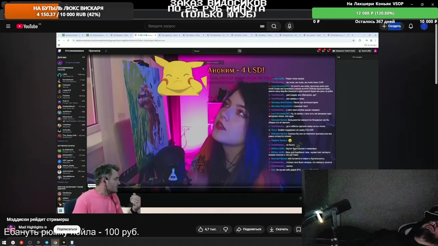Viewport: 438px width, 246px height.
Task: Open the TanyaBelkova active channel
Action: coord(71,177)
